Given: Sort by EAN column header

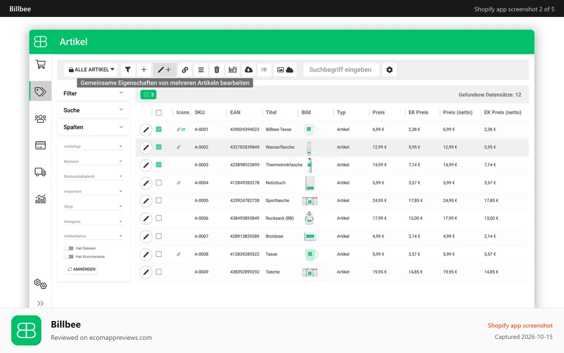Looking at the screenshot, I should (235, 112).
